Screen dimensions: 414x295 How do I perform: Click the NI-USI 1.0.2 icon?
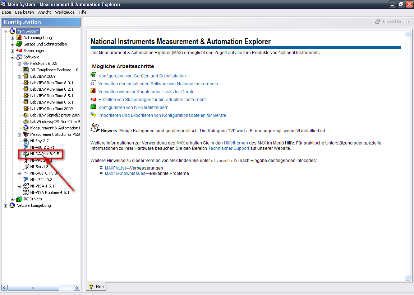click(x=26, y=180)
